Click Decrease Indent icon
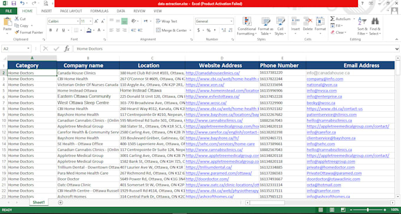The image size is (401, 214). pyautogui.click(x=133, y=30)
